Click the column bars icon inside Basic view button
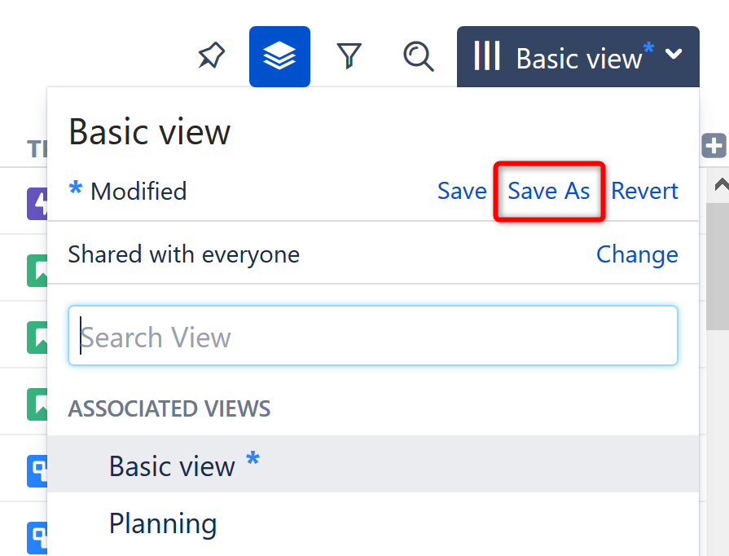Image resolution: width=729 pixels, height=556 pixels. coord(486,55)
